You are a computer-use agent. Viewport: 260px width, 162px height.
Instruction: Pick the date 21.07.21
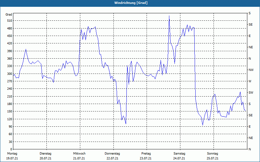79,158
